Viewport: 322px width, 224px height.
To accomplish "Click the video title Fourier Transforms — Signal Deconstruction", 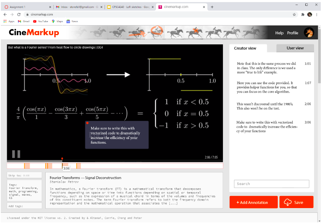I will tap(85, 178).
